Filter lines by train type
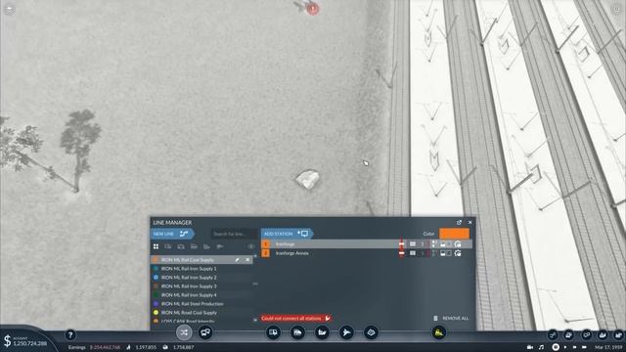This screenshot has height=352, width=626. coord(194,246)
